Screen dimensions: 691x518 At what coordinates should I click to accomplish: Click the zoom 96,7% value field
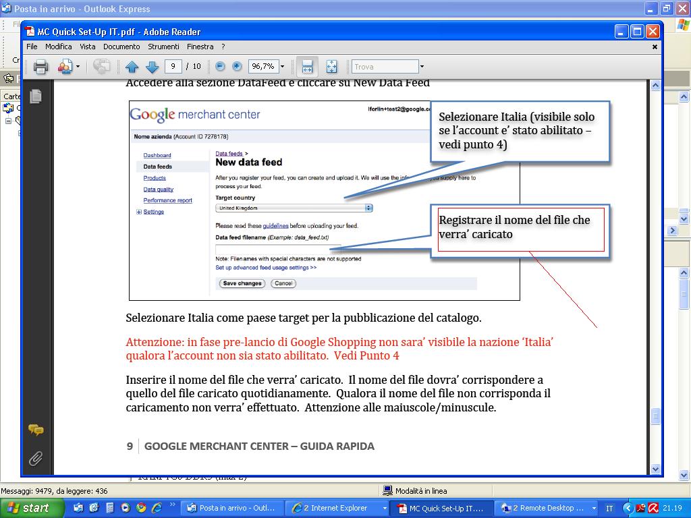tap(264, 67)
